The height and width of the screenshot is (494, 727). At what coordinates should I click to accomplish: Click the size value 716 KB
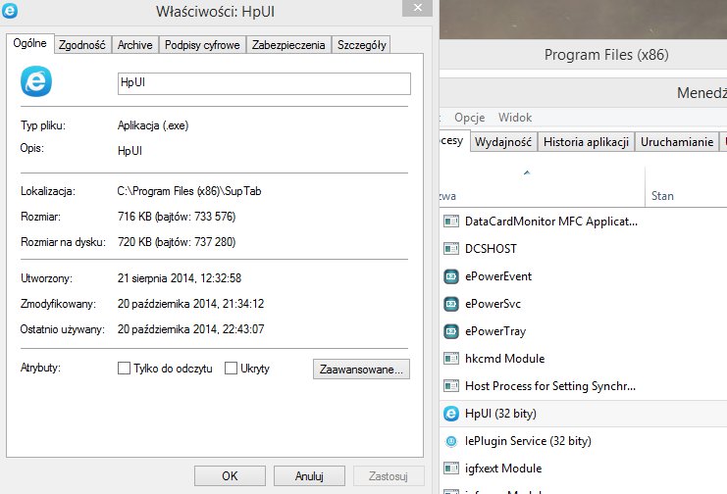pyautogui.click(x=135, y=217)
